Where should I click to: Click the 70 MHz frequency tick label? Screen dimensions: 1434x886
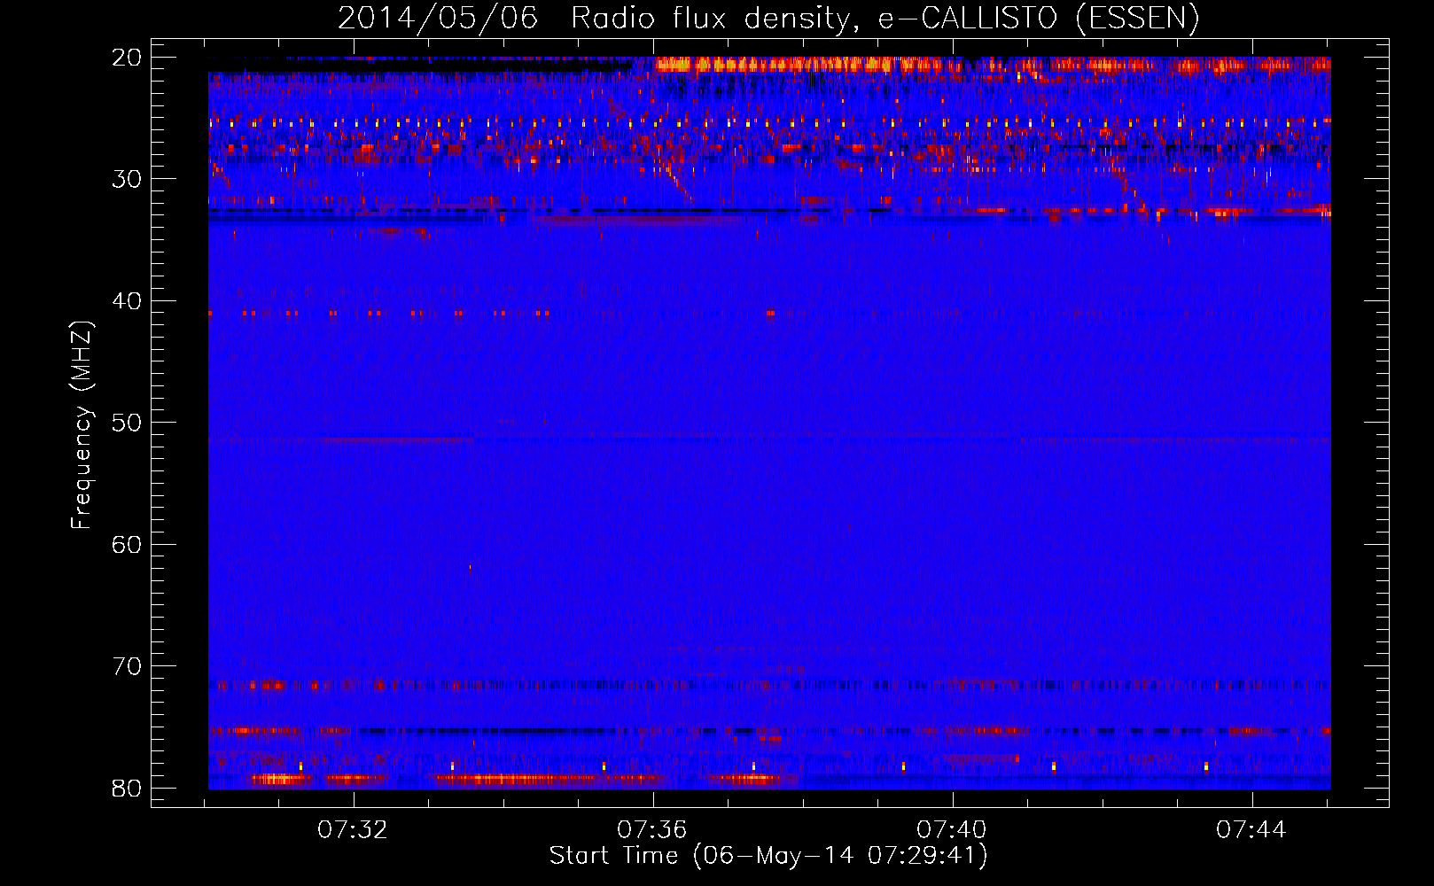128,666
